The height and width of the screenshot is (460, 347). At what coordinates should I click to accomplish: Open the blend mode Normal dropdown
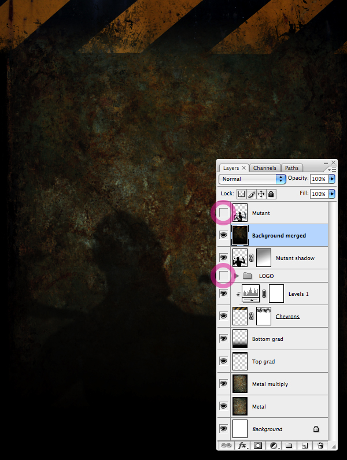pyautogui.click(x=252, y=179)
